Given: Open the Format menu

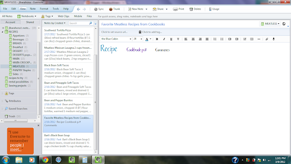Looking at the screenshot, I should coord(44,9).
